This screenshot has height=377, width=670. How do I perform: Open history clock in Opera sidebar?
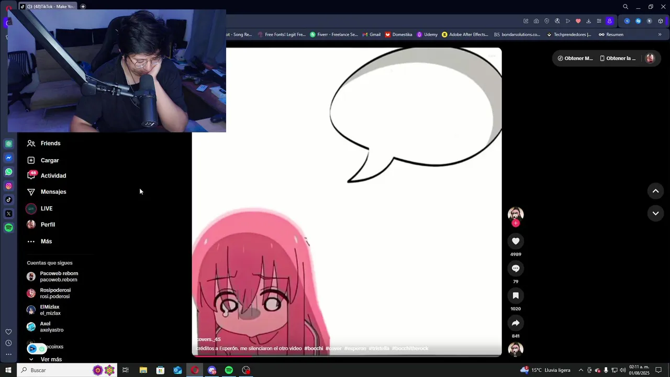click(x=8, y=343)
